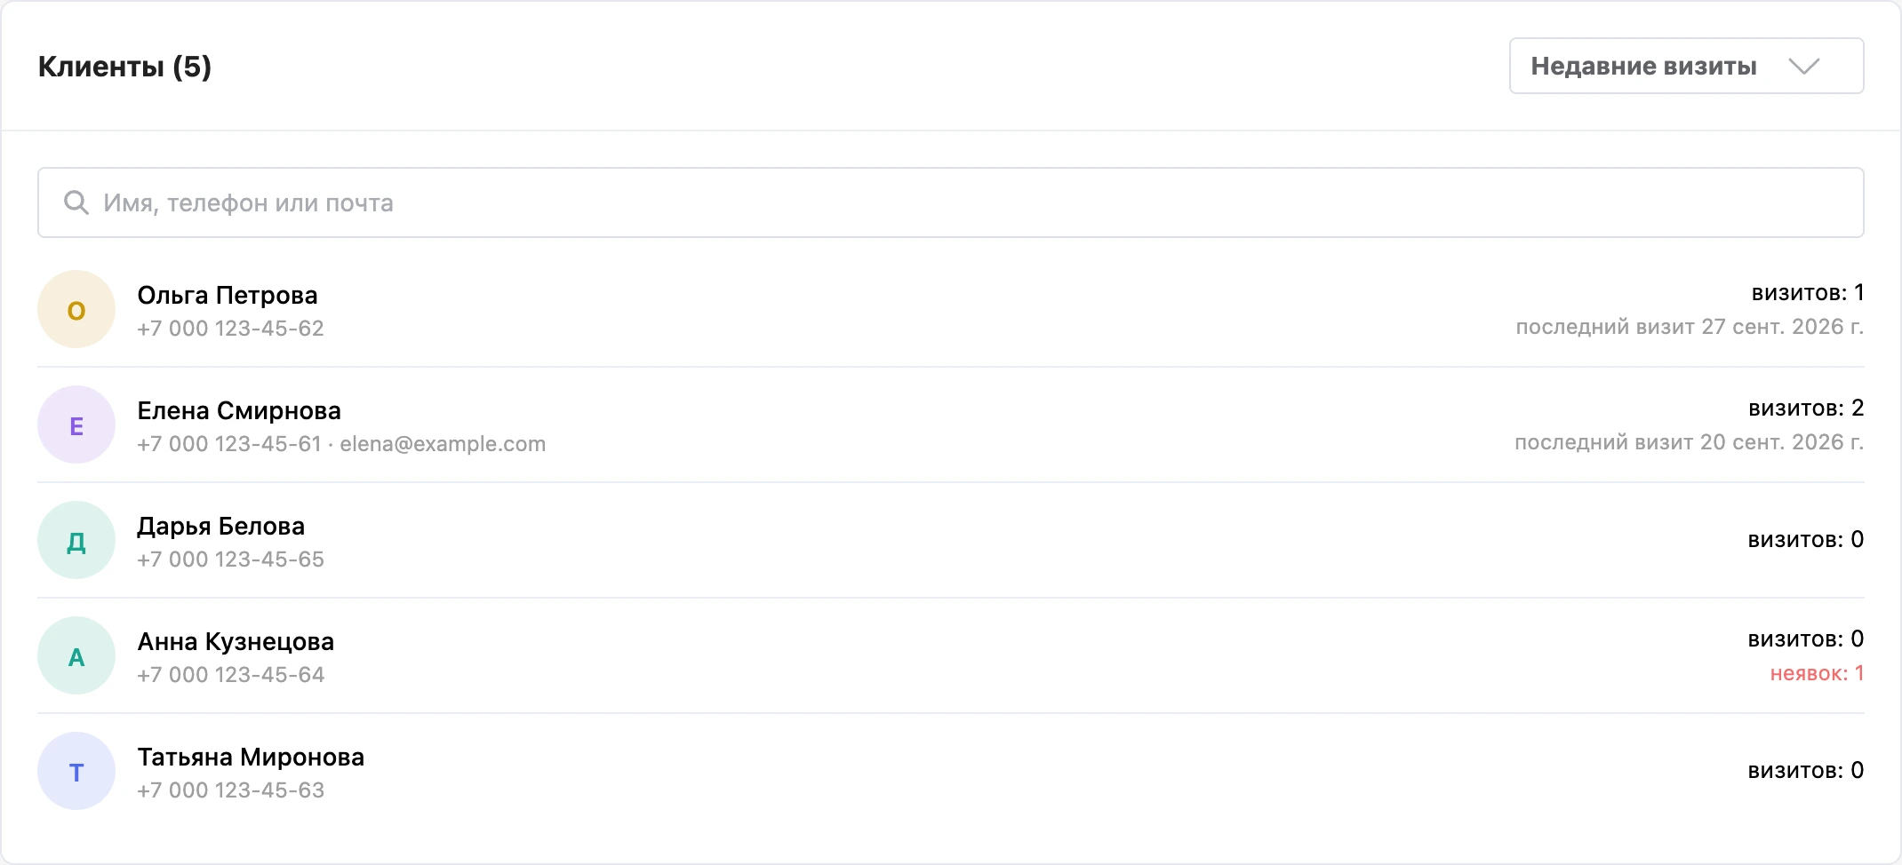The height and width of the screenshot is (865, 1902).
Task: Open client Татьяна Миронова
Action: tap(950, 771)
